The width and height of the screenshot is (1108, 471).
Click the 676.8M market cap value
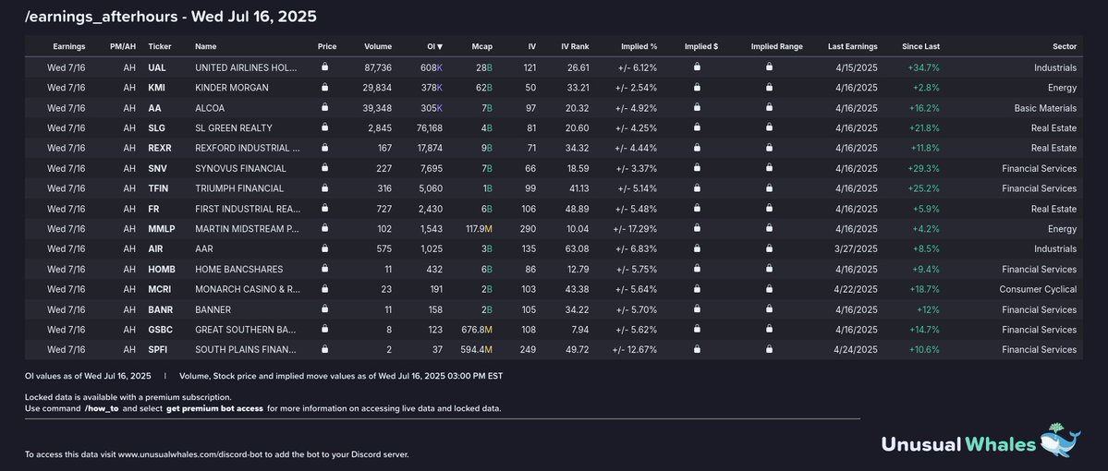point(477,330)
